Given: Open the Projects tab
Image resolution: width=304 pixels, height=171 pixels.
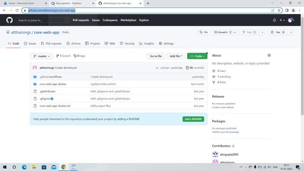Looking at the screenshot, I should coord(93,43).
